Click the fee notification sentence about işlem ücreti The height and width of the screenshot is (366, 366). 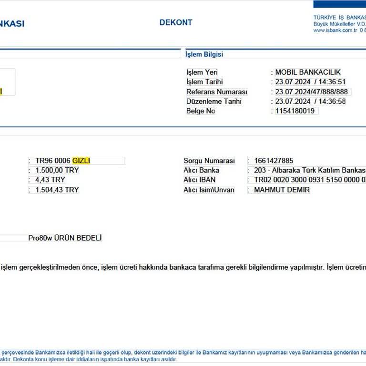coord(183,267)
